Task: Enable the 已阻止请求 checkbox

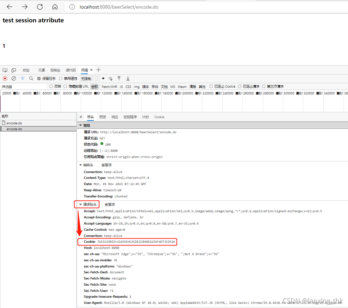Action: click(240, 86)
